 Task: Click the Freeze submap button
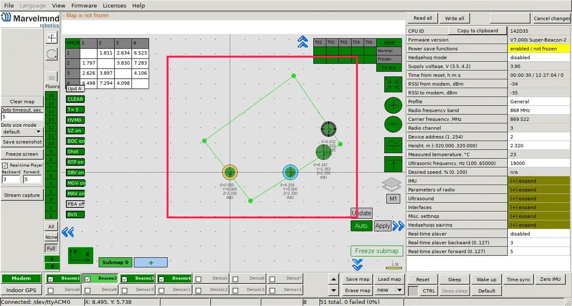point(376,251)
